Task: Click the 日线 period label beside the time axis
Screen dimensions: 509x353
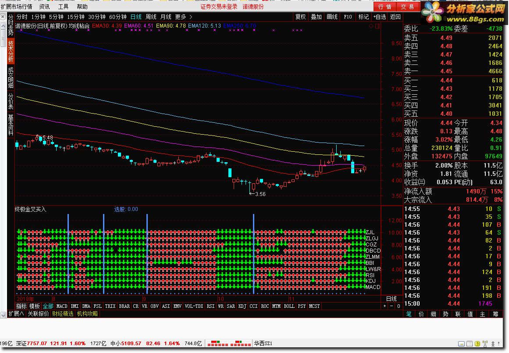Action: point(391,299)
